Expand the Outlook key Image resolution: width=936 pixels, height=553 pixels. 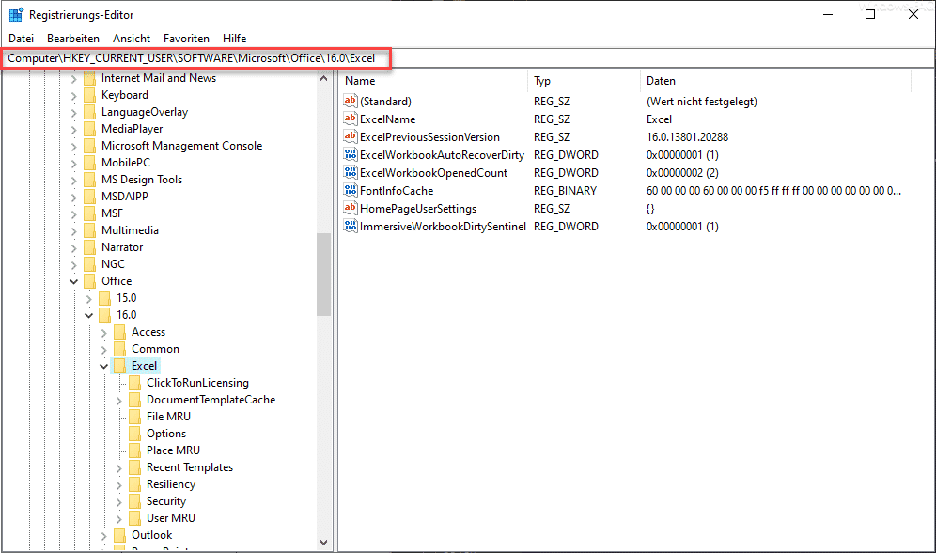[x=104, y=536]
